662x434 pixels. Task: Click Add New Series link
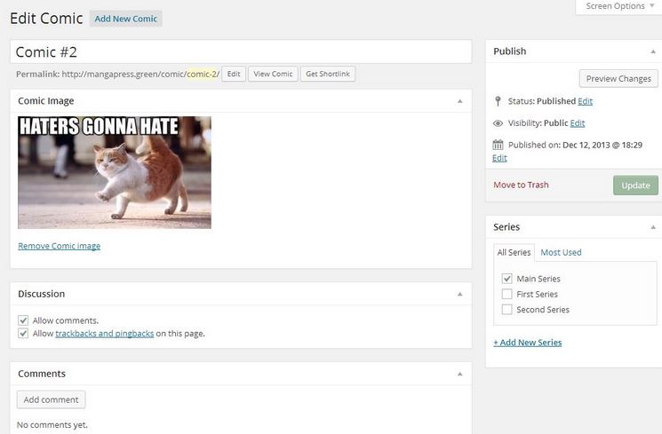(528, 343)
